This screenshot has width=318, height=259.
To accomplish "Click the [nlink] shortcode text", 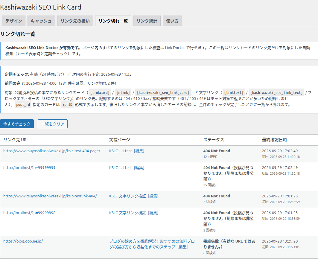I will click(x=123, y=93).
